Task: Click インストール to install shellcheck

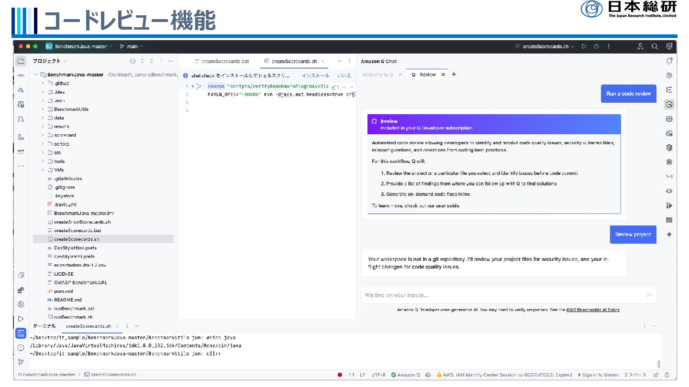Action: 315,75
